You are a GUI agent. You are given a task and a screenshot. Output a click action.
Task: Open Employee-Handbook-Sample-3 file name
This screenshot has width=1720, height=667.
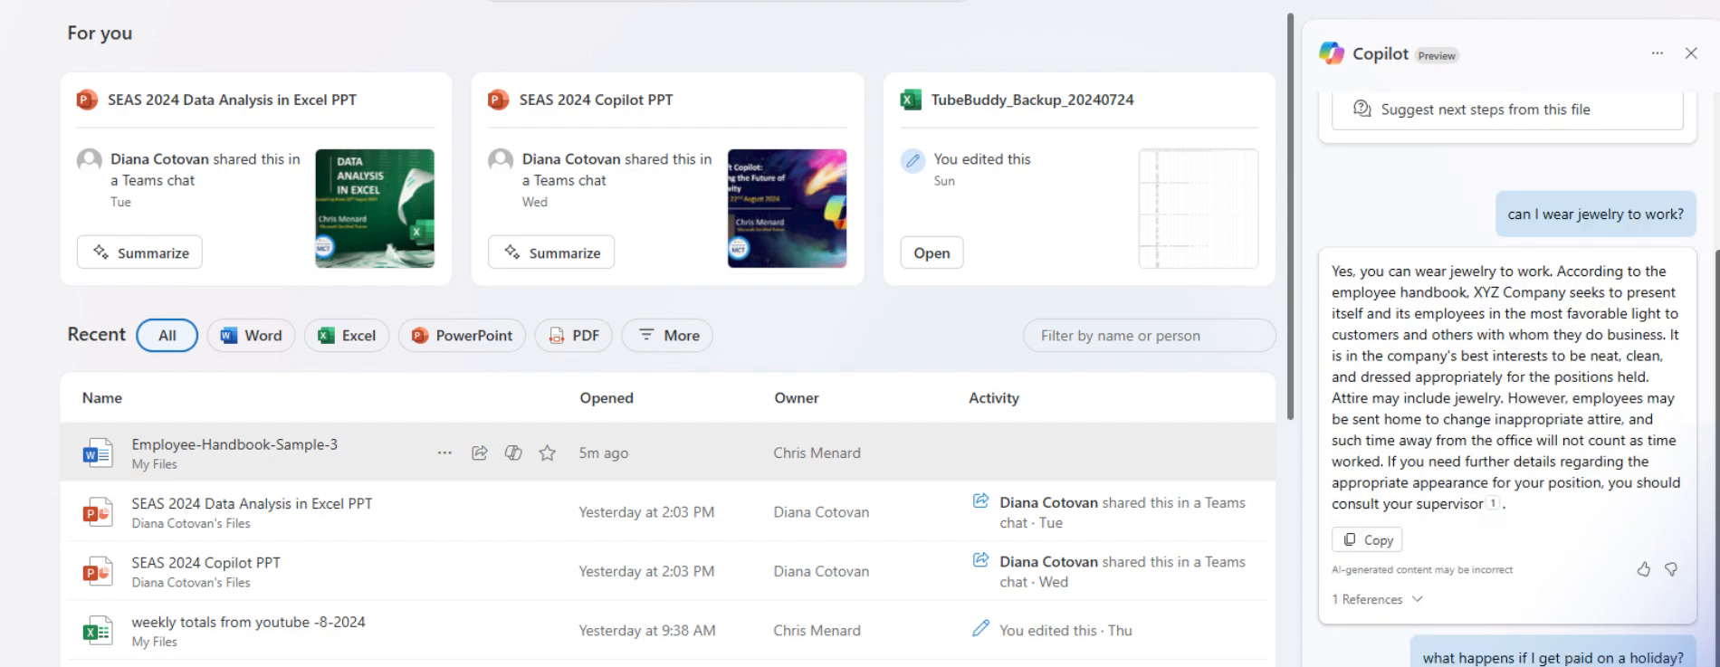[234, 444]
